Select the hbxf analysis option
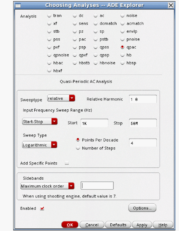The width and height of the screenshot is (179, 231). [x=49, y=71]
